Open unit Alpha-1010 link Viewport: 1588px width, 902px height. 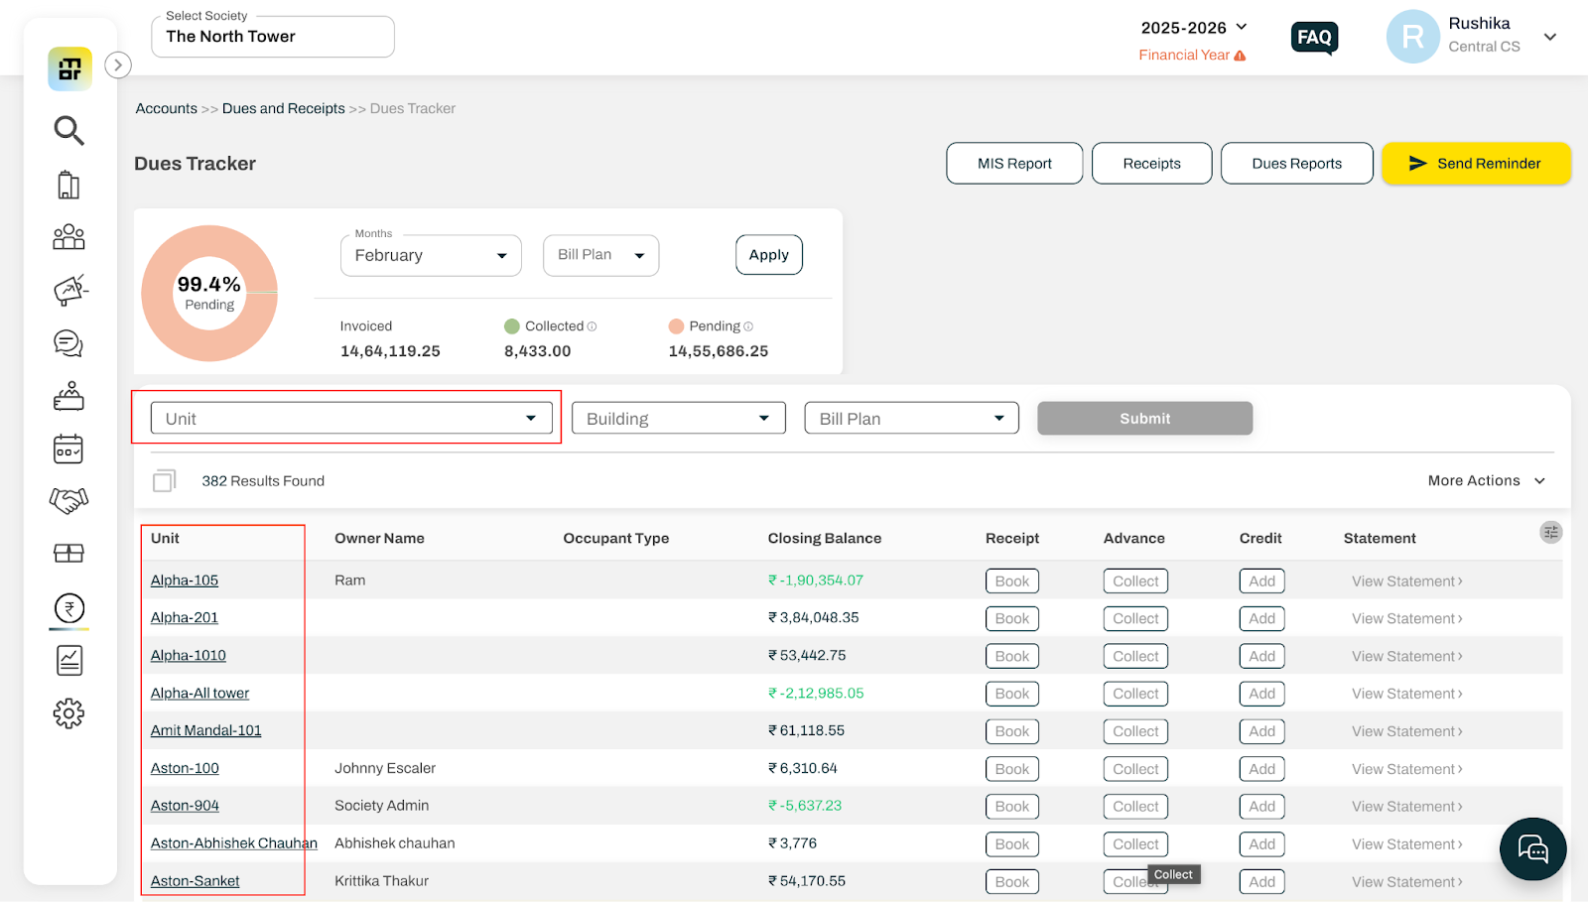point(189,656)
